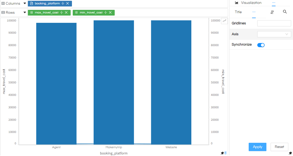This screenshot has height=156, width=293.
Task: Click the Website bar in chart
Action: pos(171,82)
